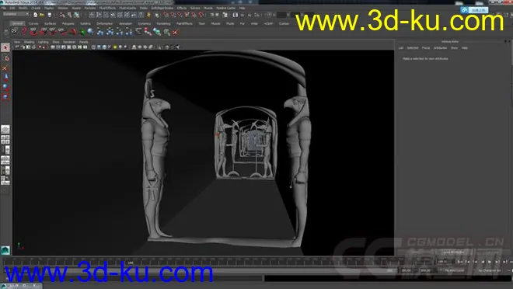Click the red question mark shelf icon
Image resolution: width=513 pixels, height=289 pixels.
pos(24,31)
